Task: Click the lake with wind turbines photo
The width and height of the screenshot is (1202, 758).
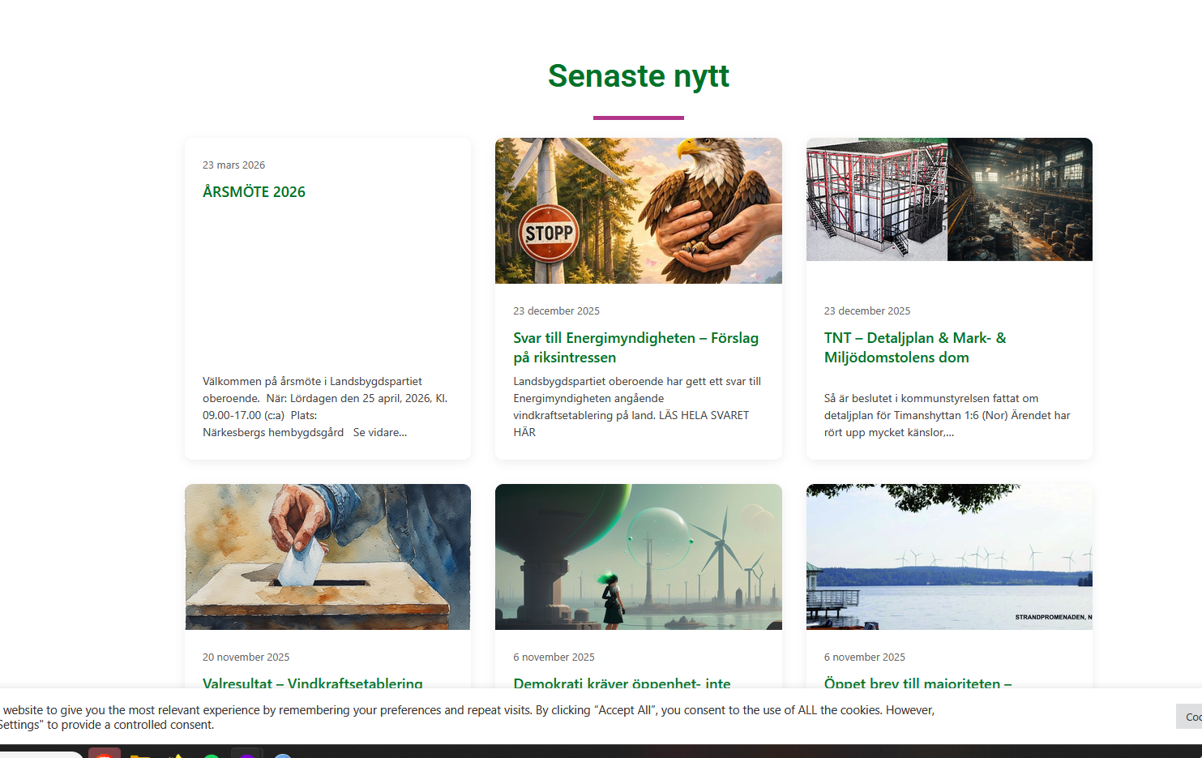Action: pyautogui.click(x=949, y=557)
